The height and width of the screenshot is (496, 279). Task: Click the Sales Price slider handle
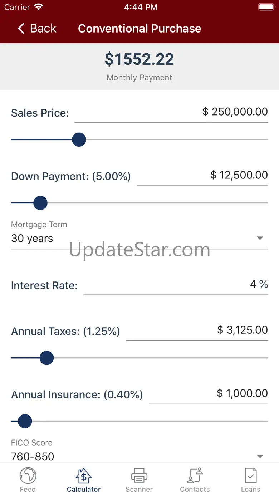pyautogui.click(x=79, y=139)
